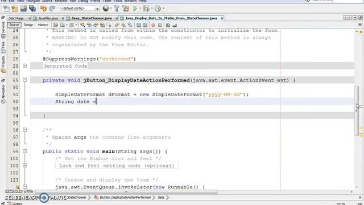This screenshot has width=364, height=205.
Task: Open the Projects side panel
Action: [x=3, y=64]
